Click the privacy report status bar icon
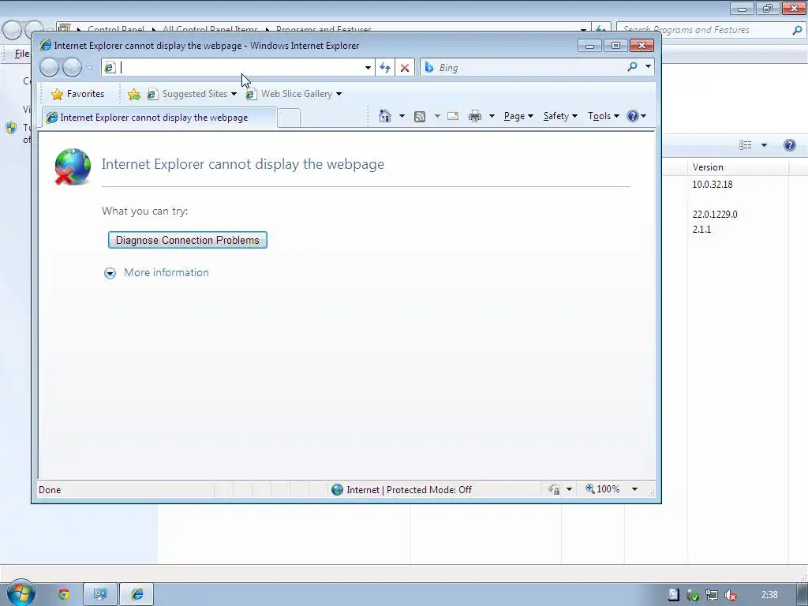 (555, 489)
